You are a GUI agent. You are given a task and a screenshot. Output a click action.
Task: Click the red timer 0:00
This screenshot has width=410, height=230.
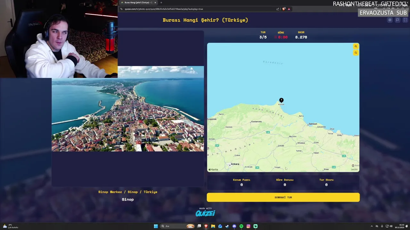pyautogui.click(x=283, y=37)
